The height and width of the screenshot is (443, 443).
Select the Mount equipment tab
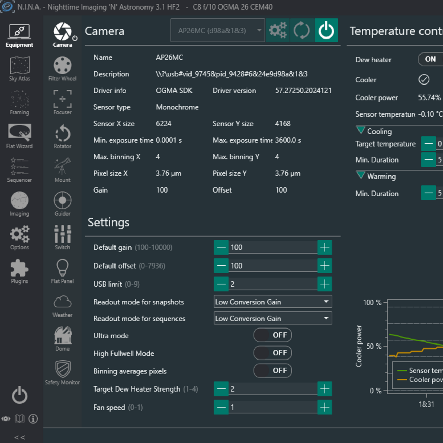point(62,170)
